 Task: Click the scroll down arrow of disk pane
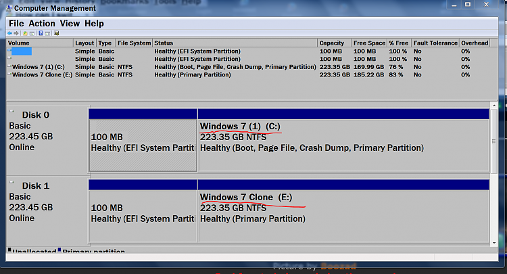pyautogui.click(x=494, y=243)
